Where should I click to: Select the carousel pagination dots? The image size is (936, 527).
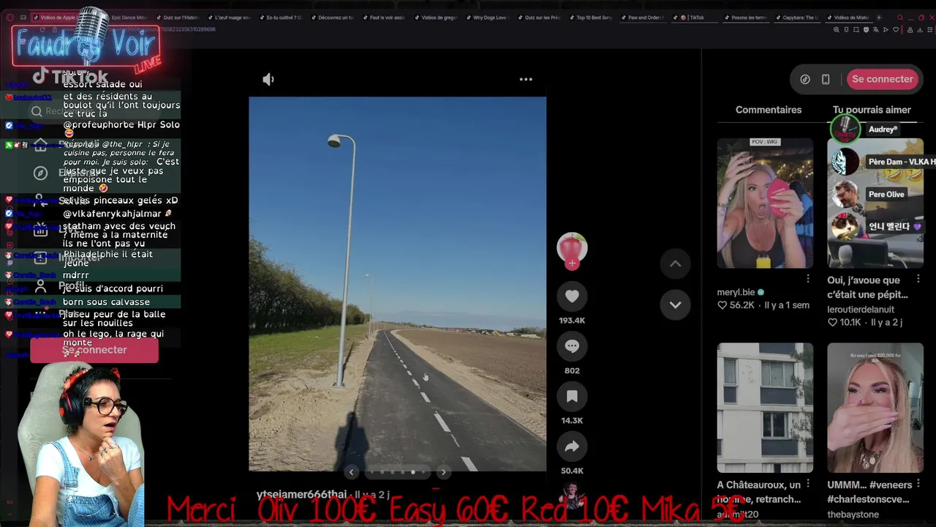point(397,472)
